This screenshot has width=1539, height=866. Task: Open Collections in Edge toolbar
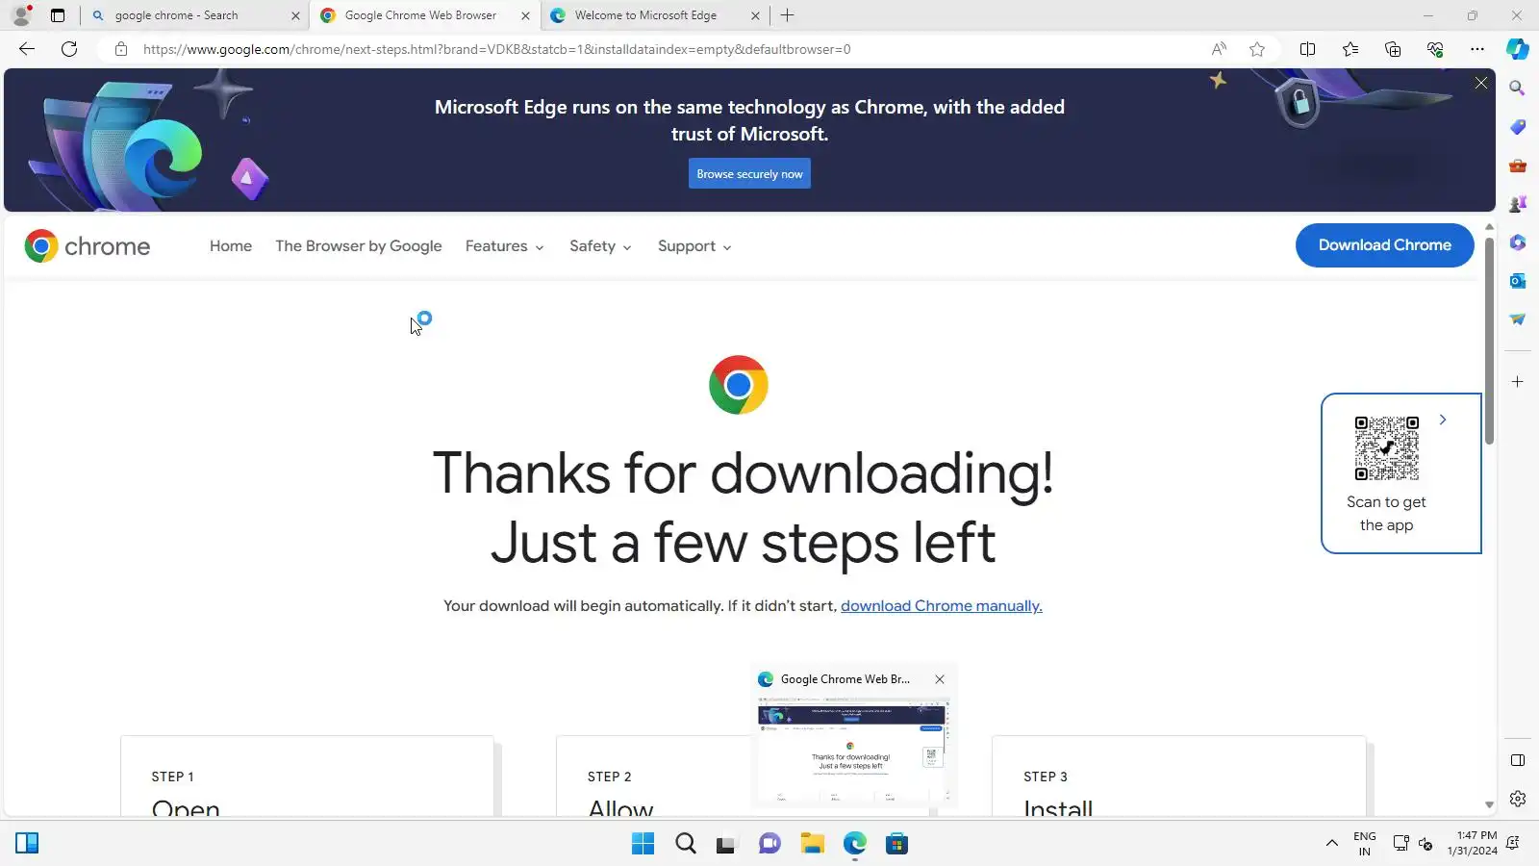coord(1393,49)
